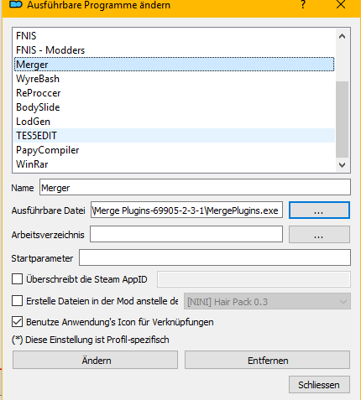Uncheck Benutze Anwendung's Icon für Verknüpfungen
This screenshot has height=400, width=361.
click(17, 322)
